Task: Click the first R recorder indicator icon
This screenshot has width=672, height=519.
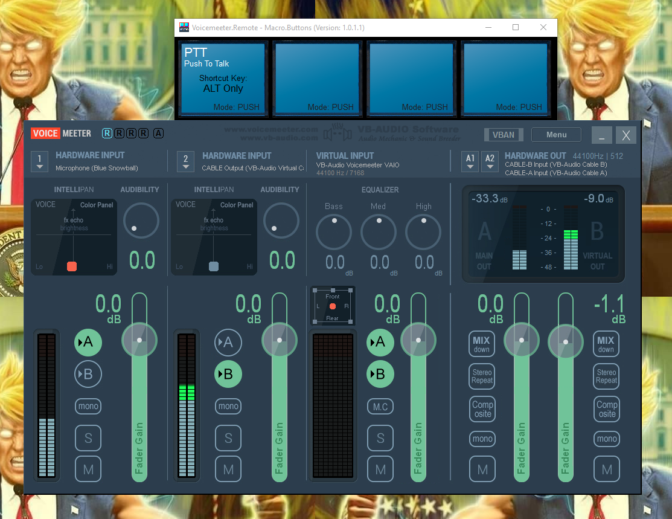Action: 107,134
